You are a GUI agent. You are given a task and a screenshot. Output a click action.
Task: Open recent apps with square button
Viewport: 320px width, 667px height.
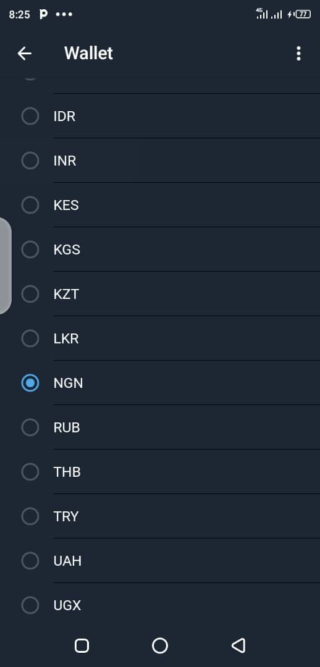(x=82, y=645)
